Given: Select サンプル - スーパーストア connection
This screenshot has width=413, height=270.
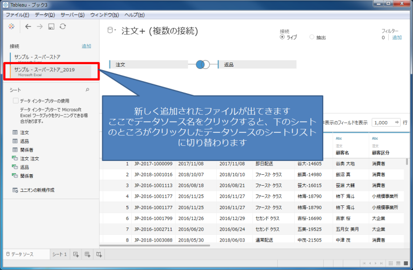Looking at the screenshot, I should click(x=51, y=57).
